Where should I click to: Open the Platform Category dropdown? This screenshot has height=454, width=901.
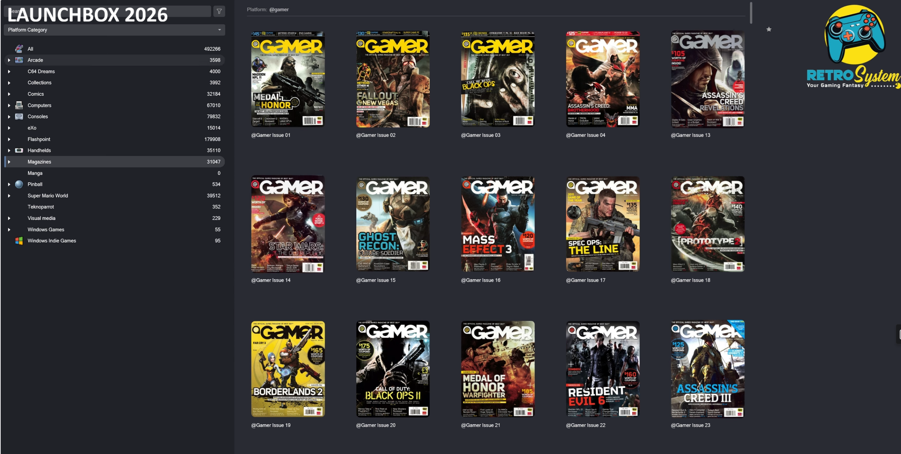click(x=114, y=30)
